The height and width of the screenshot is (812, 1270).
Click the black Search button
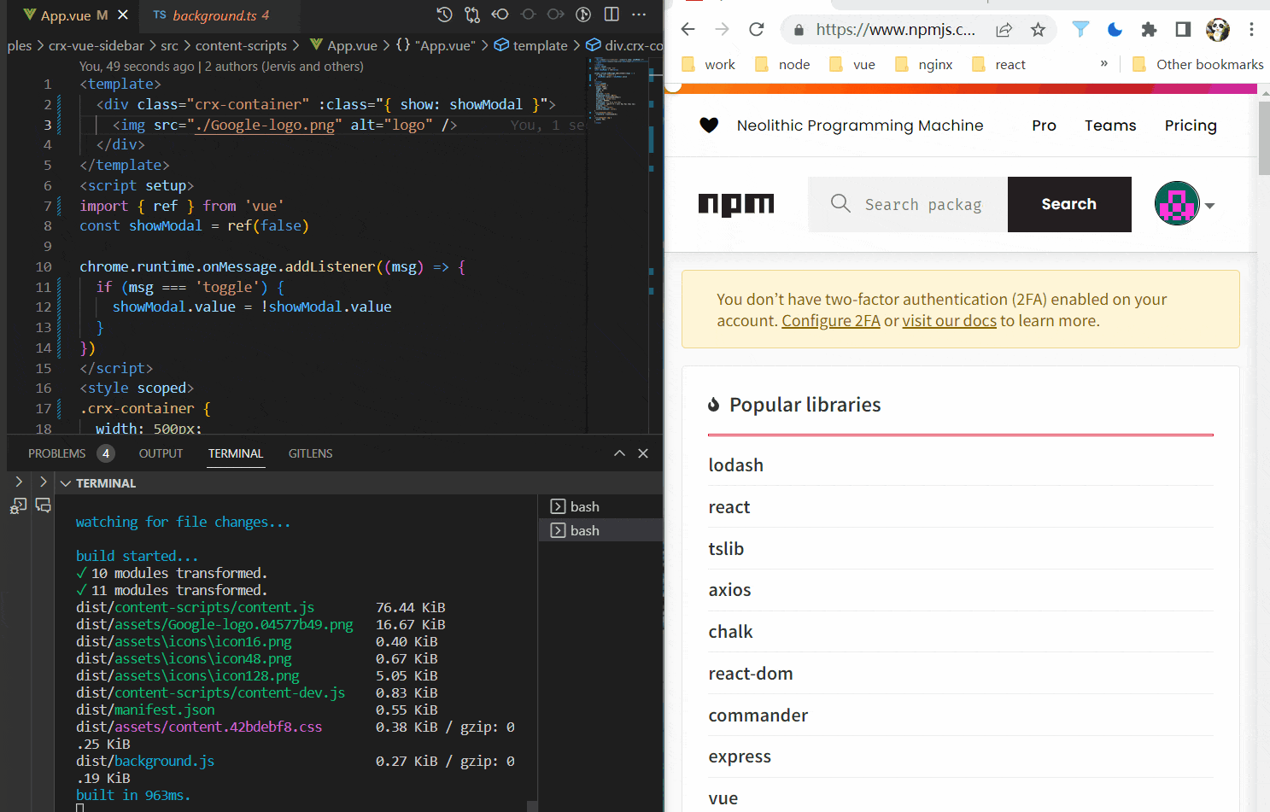click(x=1069, y=204)
